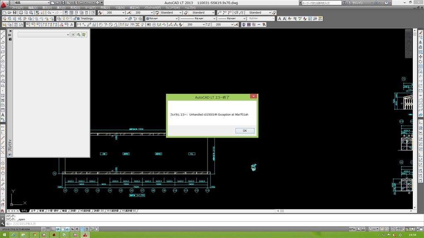Click the Help circle icon in title bar

tap(386, 3)
